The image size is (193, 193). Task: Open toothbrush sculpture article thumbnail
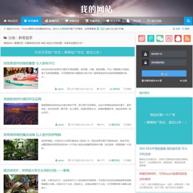21,78
